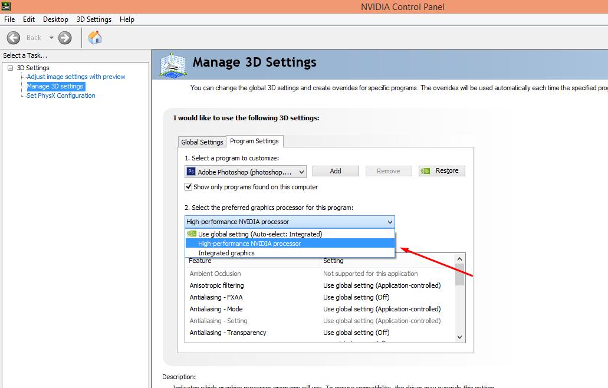The height and width of the screenshot is (388, 608).
Task: Collapse the 3D Settings tree node
Action: 11,68
